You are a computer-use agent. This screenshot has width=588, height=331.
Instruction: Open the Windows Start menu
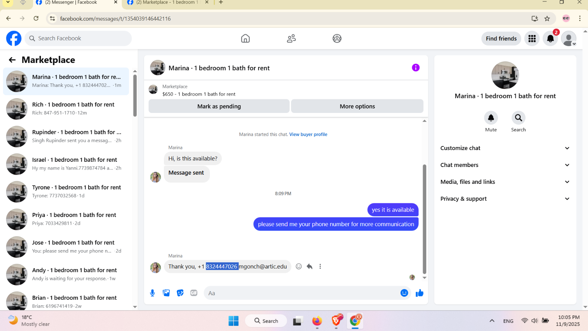click(233, 321)
